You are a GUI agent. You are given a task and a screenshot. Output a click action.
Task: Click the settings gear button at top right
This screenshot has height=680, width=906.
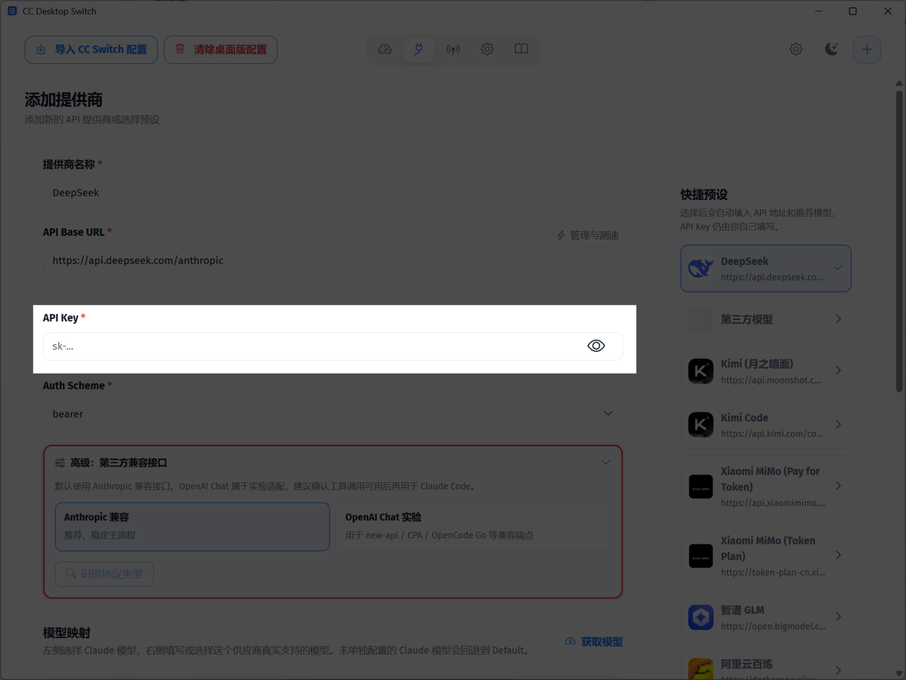tap(796, 50)
